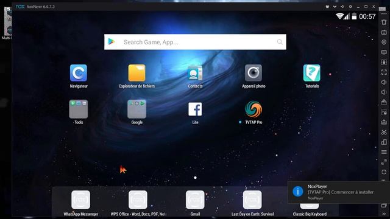The height and width of the screenshot is (219, 390).
Task: Click the blue info icon in notification
Action: coord(298,192)
